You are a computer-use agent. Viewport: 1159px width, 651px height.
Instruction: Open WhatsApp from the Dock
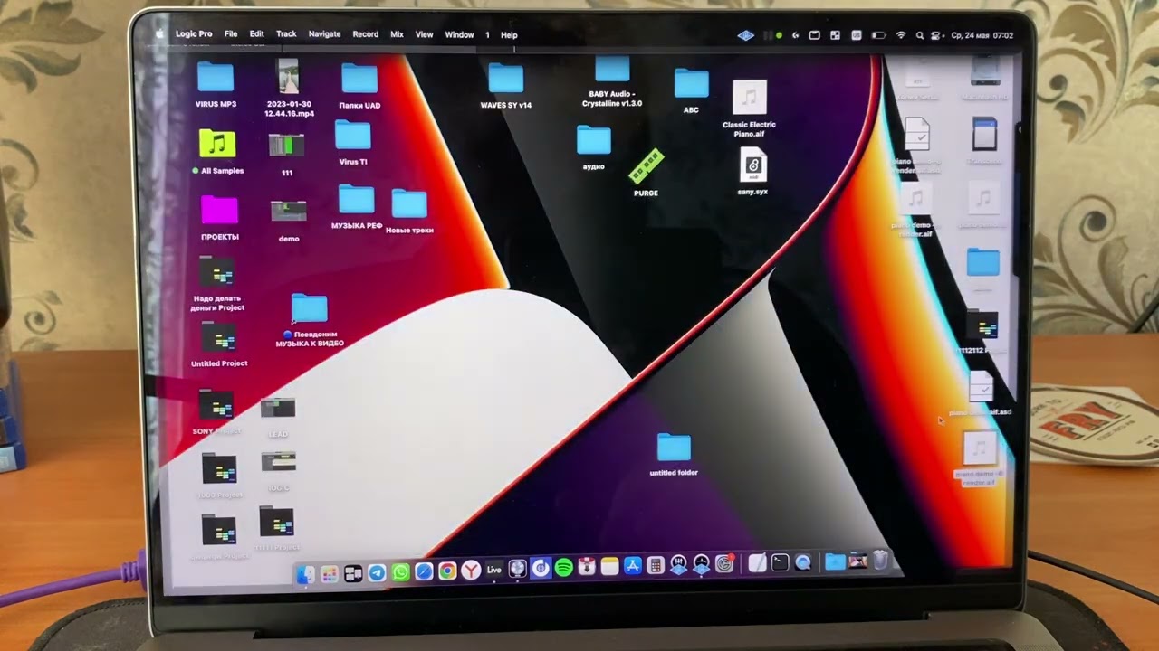pyautogui.click(x=400, y=572)
